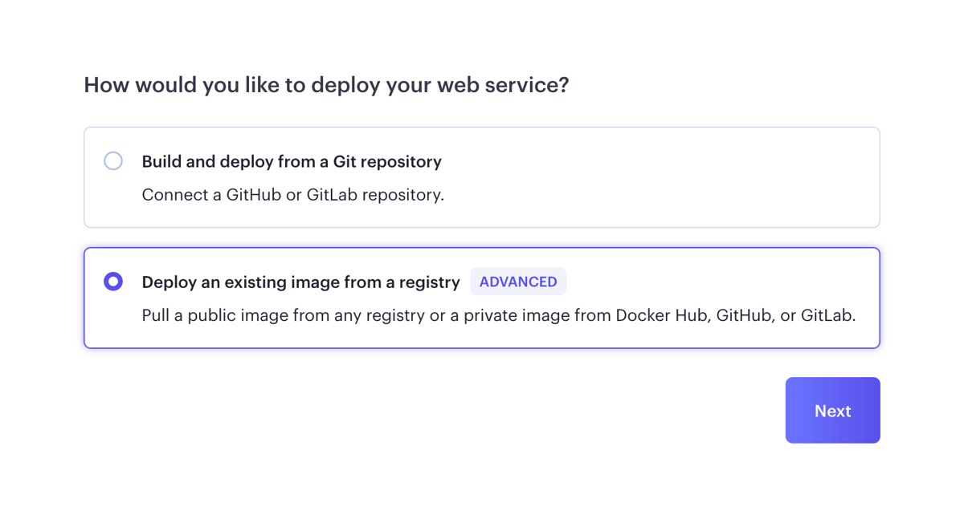Click the heading about deploying web service
Screen dimensions: 964x519
[x=325, y=84]
